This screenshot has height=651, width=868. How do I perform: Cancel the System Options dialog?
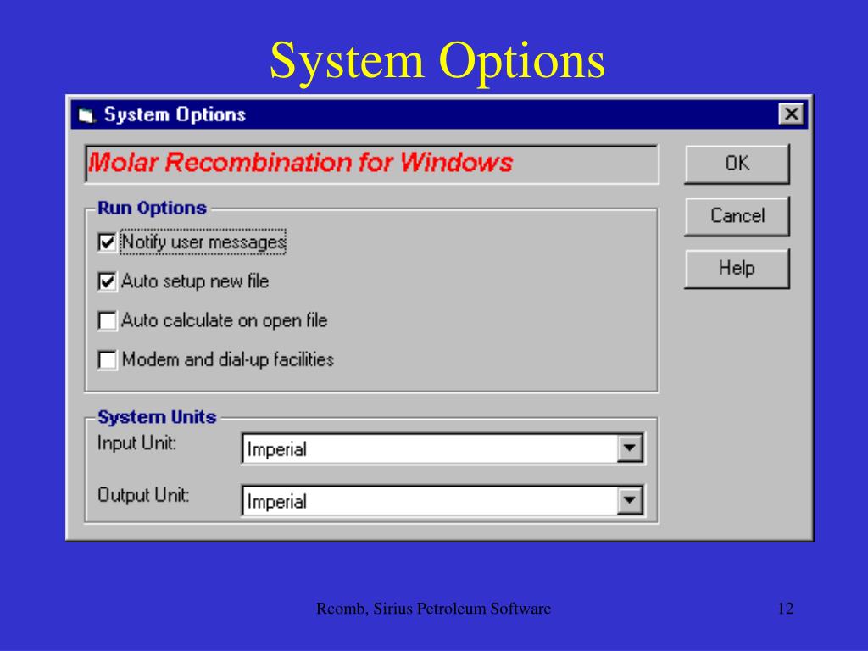click(x=737, y=216)
